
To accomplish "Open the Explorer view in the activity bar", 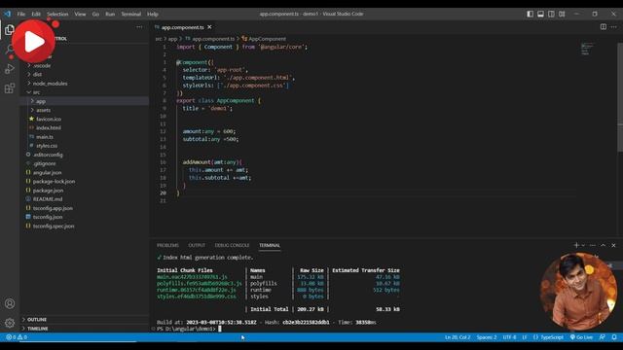I will click(x=10, y=30).
